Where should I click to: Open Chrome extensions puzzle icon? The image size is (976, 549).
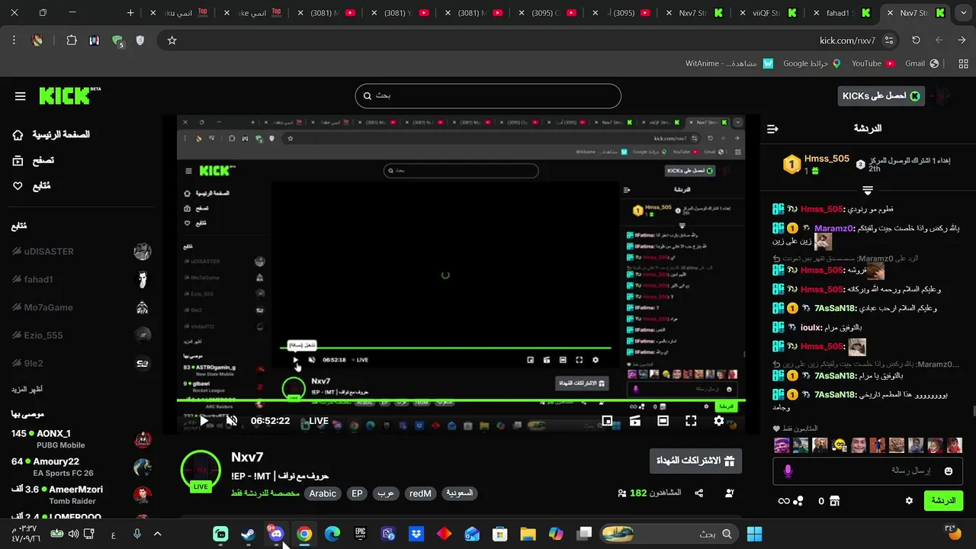72,40
